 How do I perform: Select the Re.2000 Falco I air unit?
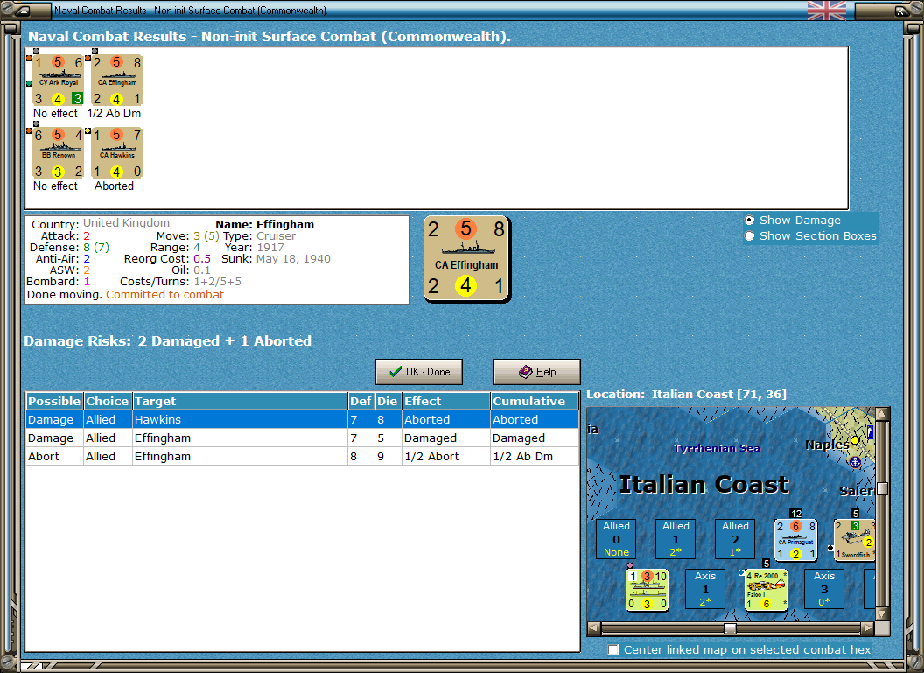766,588
